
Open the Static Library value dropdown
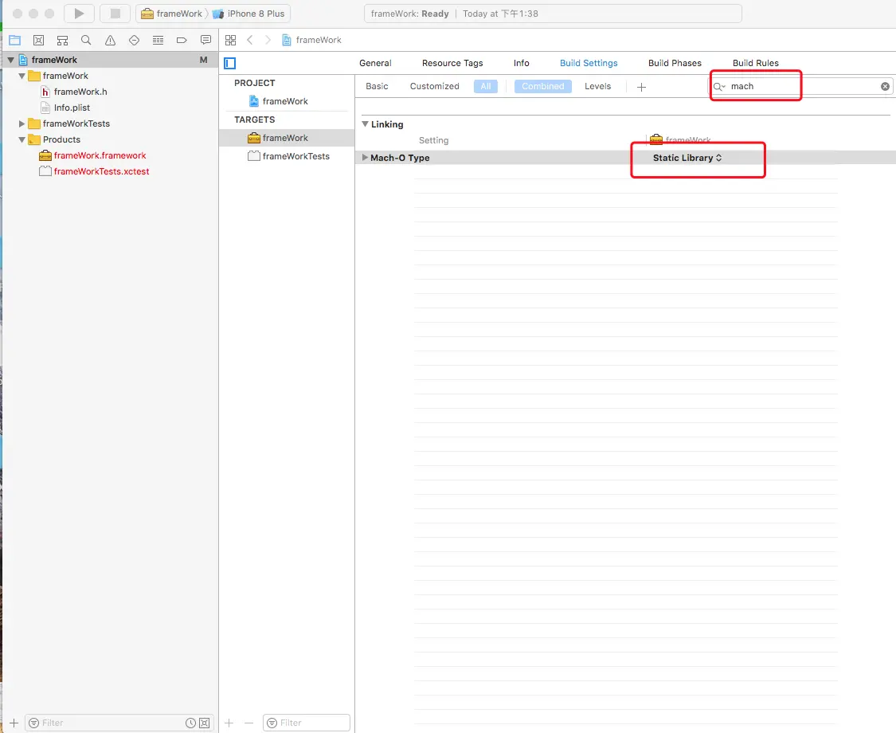(687, 158)
